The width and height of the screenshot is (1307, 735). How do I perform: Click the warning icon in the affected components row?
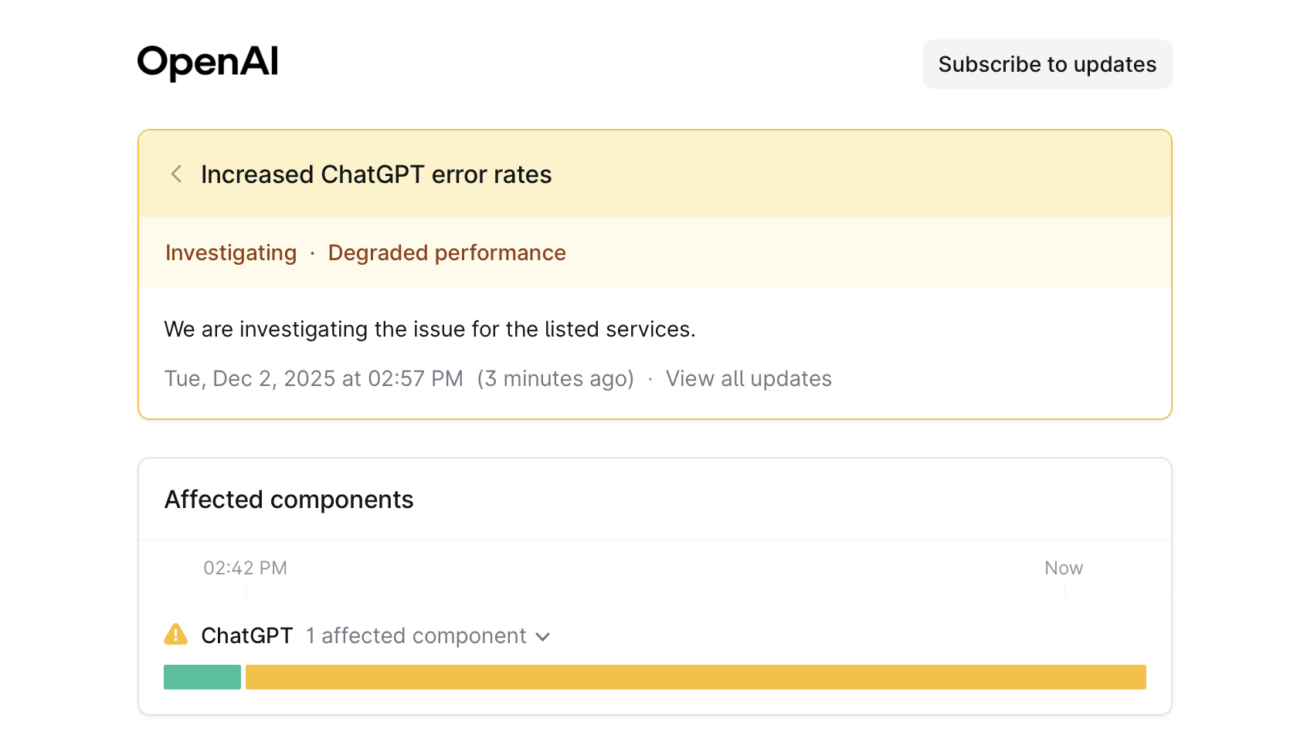[x=175, y=635]
